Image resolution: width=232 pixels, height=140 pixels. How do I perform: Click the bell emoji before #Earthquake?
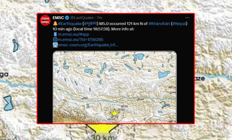pos(55,23)
